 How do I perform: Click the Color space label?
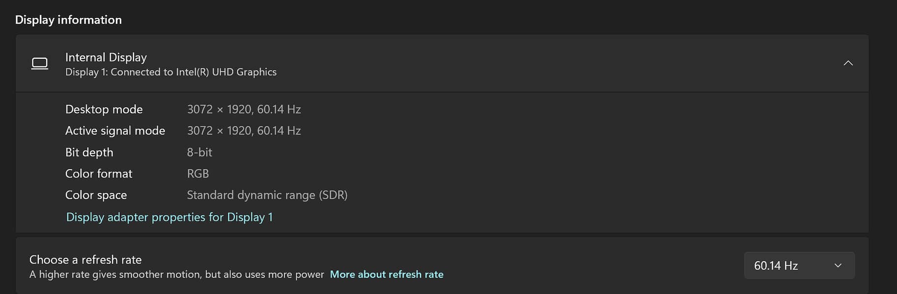96,195
